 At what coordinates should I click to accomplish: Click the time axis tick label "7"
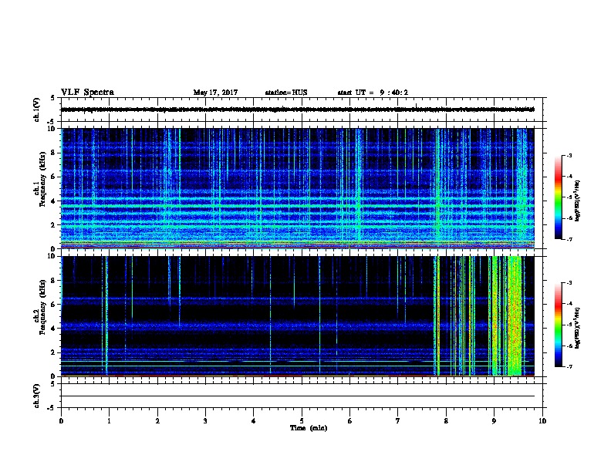click(x=398, y=421)
